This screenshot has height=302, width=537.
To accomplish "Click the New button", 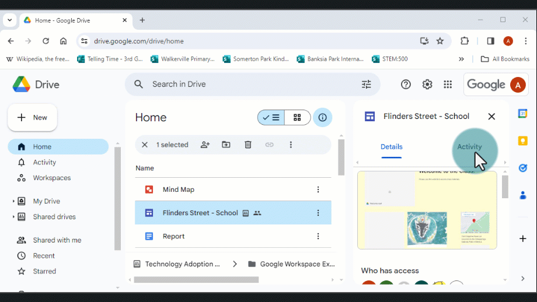I will pos(33,118).
